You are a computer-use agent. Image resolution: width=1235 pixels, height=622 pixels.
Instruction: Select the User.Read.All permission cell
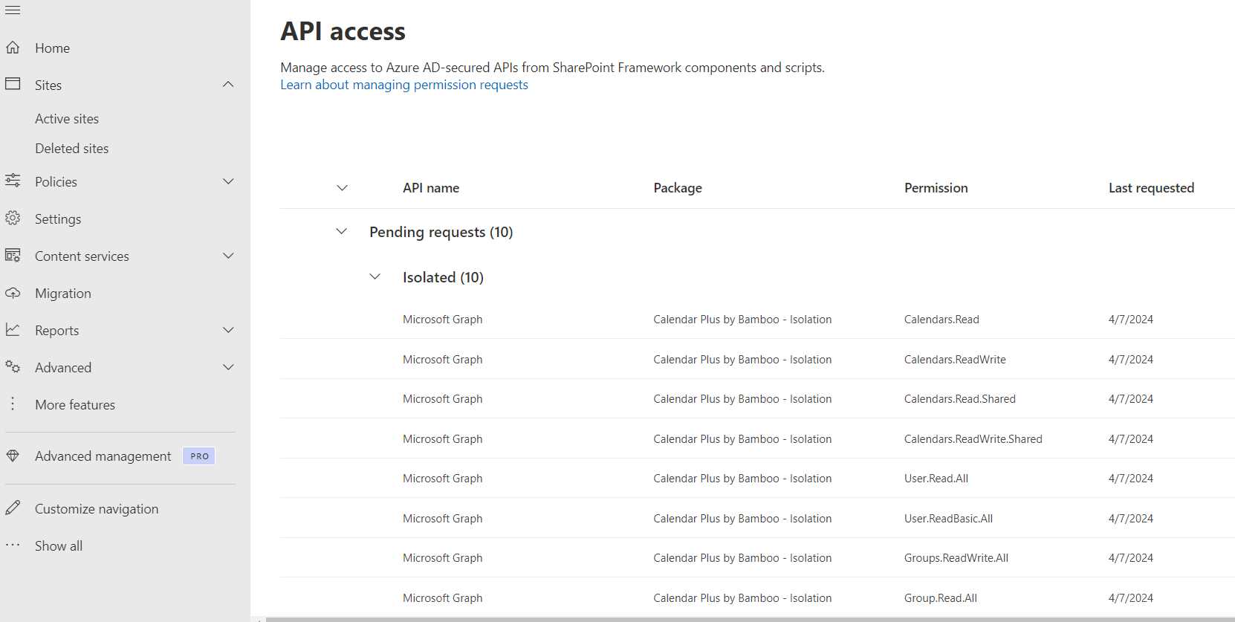point(936,479)
